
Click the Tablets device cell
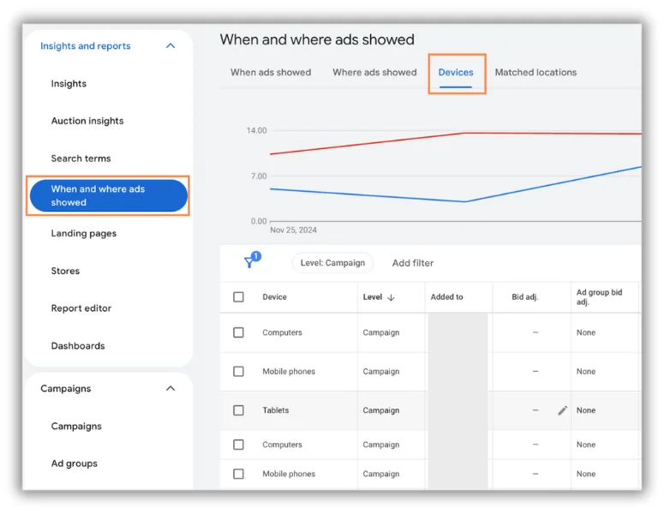[275, 410]
